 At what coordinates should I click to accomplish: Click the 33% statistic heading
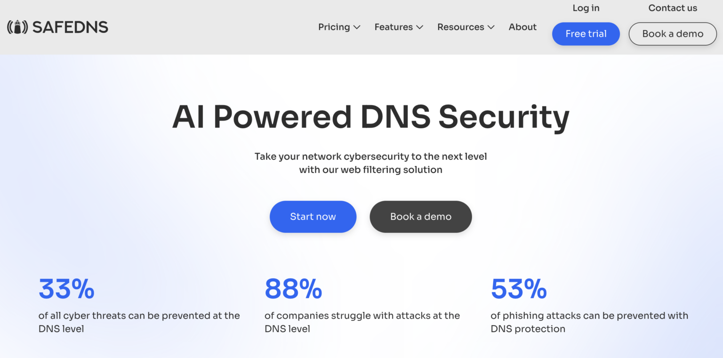coord(66,288)
